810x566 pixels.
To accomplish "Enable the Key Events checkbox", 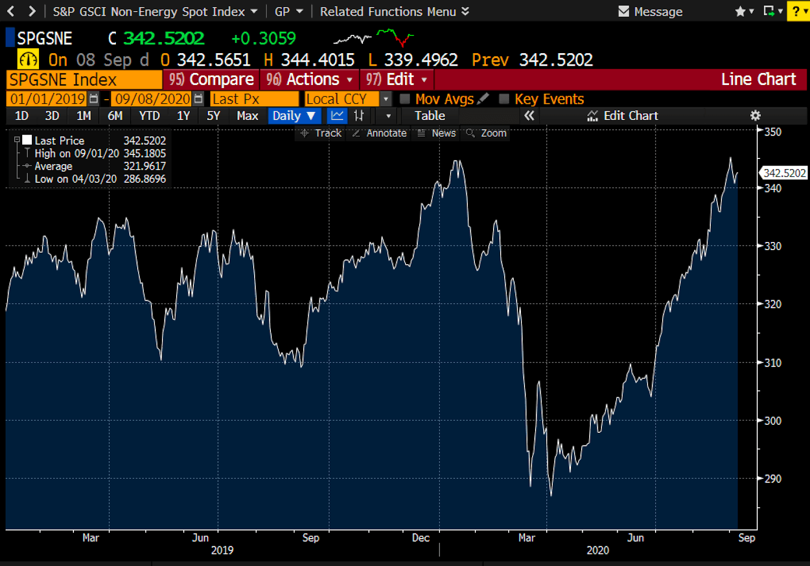I will pyautogui.click(x=504, y=99).
